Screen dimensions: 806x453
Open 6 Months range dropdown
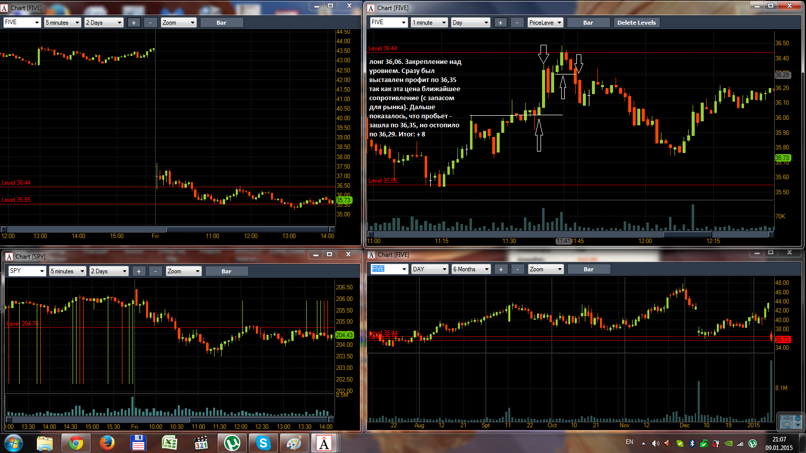click(x=471, y=269)
